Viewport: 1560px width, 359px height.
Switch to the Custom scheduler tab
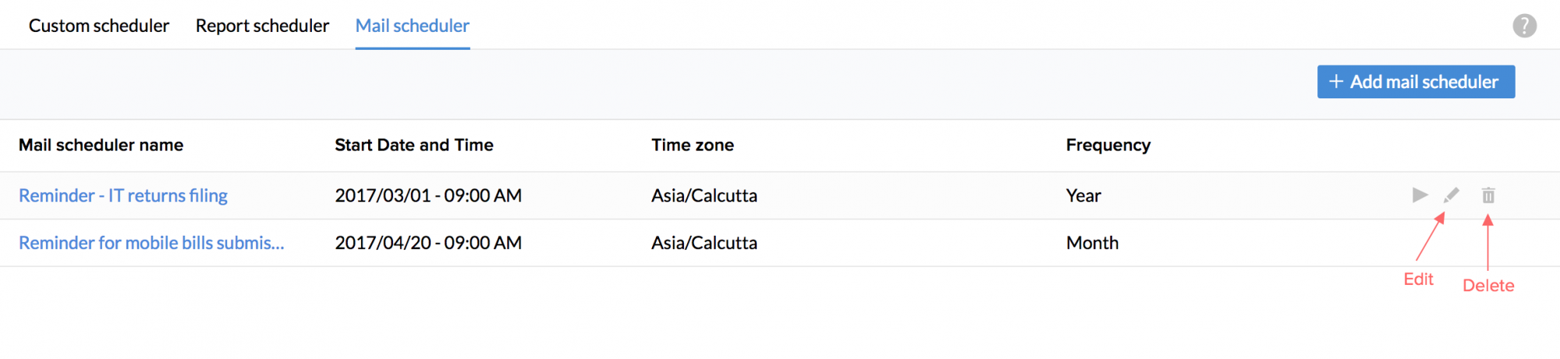coord(99,26)
